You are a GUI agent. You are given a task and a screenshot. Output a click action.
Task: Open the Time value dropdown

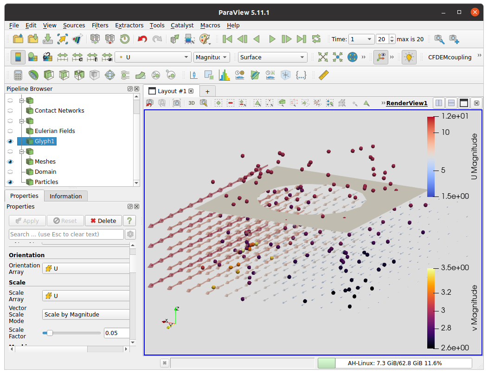click(x=361, y=39)
